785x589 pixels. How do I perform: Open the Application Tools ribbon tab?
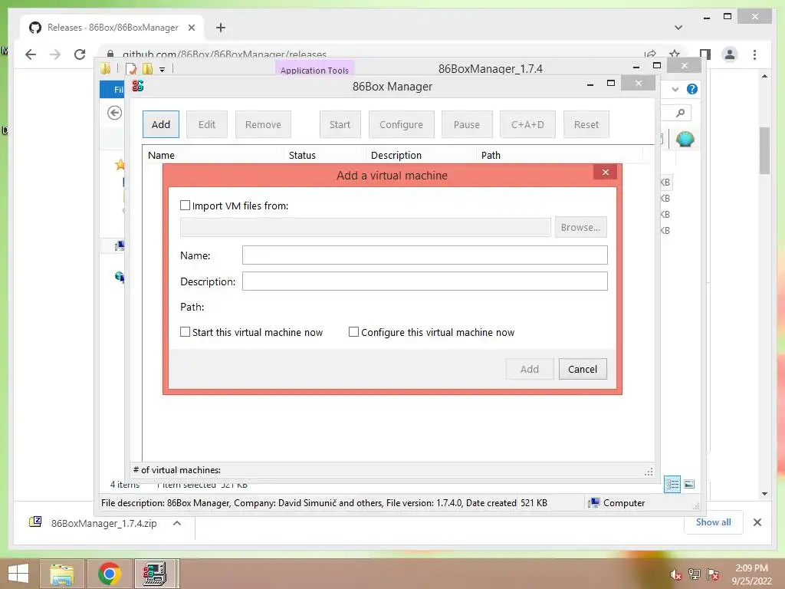point(314,70)
